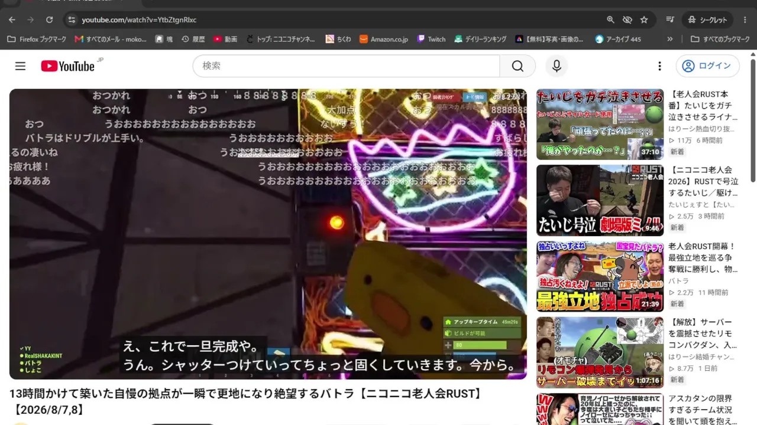The height and width of the screenshot is (425, 757).
Task: Open channel はりーシ結婚チャンネル
Action: pyautogui.click(x=701, y=357)
